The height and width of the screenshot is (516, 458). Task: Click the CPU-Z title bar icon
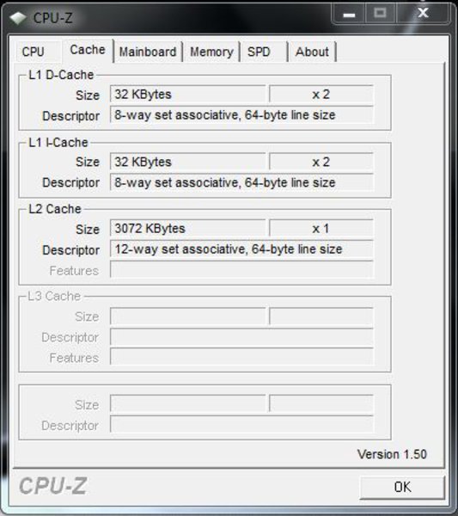point(18,18)
